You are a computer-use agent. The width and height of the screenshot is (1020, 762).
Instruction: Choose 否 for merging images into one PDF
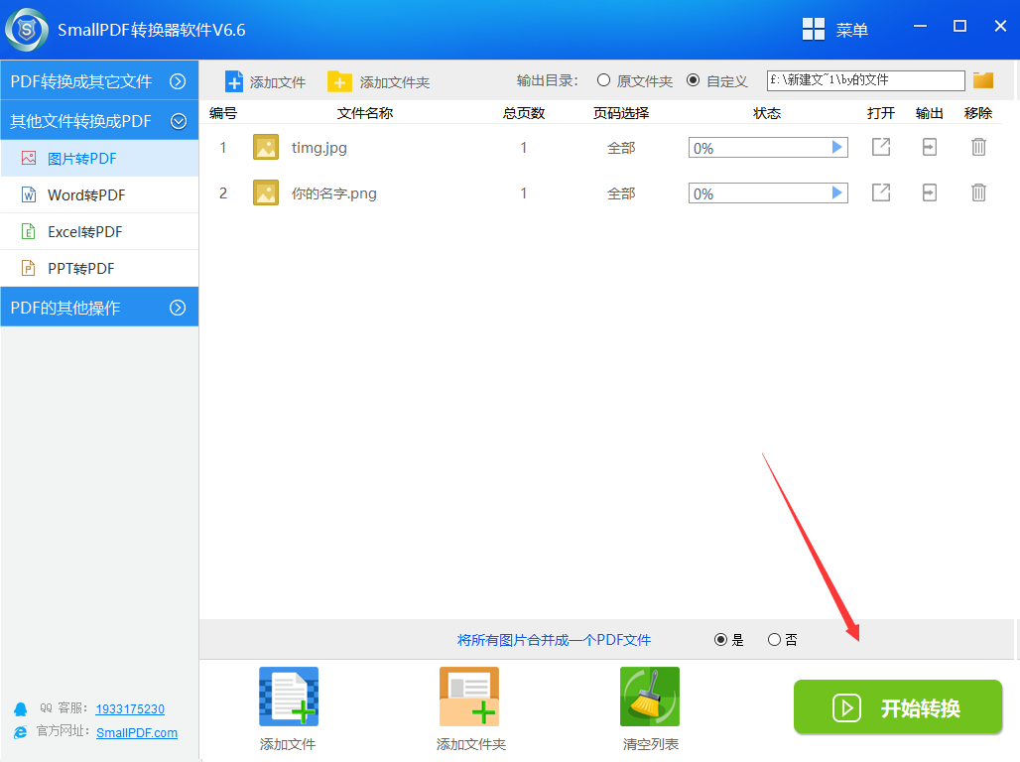click(x=774, y=640)
